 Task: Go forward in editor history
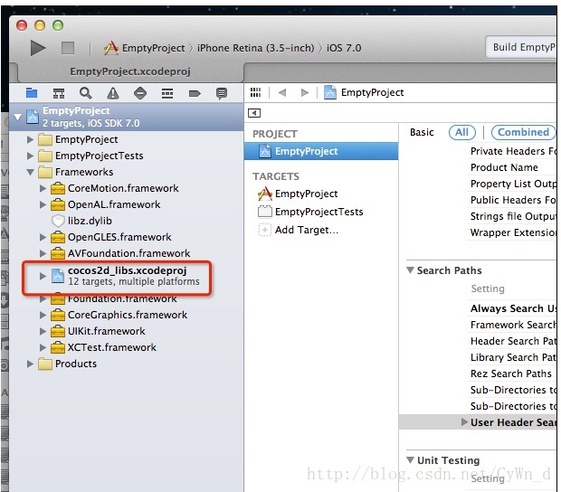pyautogui.click(x=304, y=92)
